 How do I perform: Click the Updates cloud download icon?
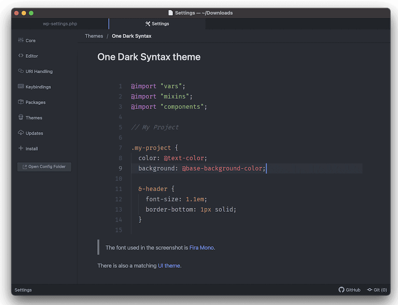(x=21, y=132)
